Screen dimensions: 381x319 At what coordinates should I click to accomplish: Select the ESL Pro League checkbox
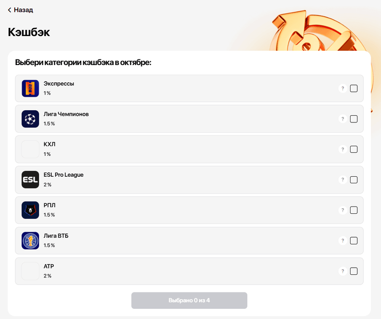coord(354,180)
